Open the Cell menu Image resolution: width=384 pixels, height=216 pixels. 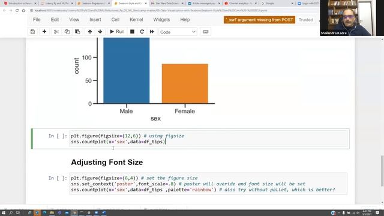point(115,20)
